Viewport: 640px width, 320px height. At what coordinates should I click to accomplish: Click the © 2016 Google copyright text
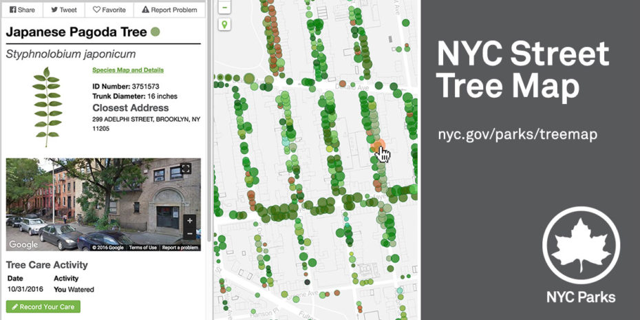(x=108, y=248)
